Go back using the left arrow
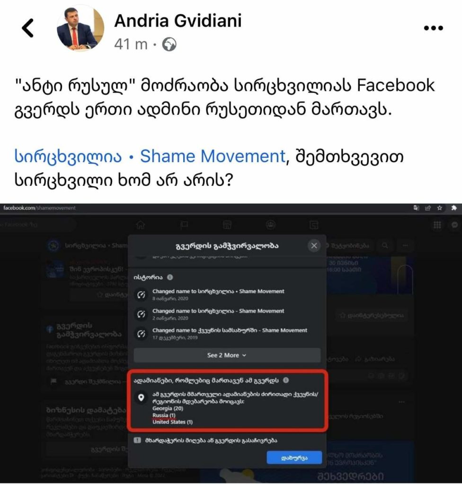The height and width of the screenshot is (484, 462). pyautogui.click(x=27, y=28)
